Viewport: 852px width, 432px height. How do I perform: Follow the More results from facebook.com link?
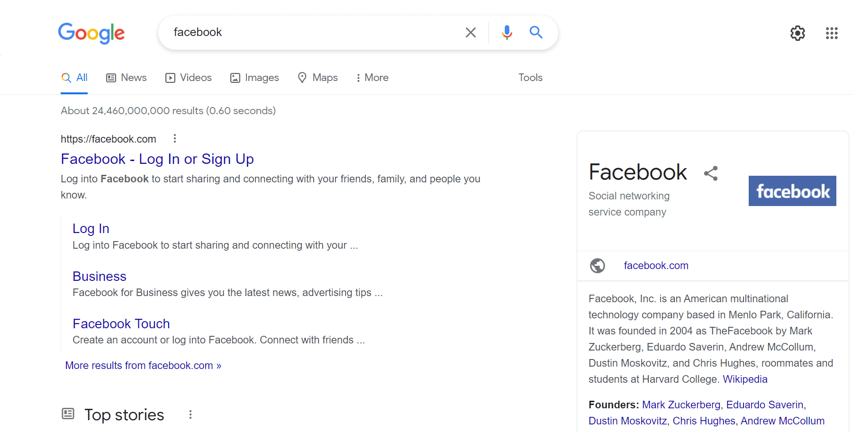[x=143, y=365]
